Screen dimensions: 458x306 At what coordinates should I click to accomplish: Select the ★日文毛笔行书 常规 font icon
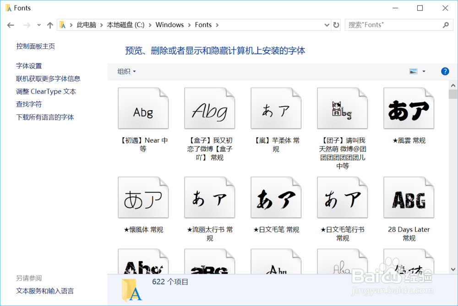click(342, 198)
